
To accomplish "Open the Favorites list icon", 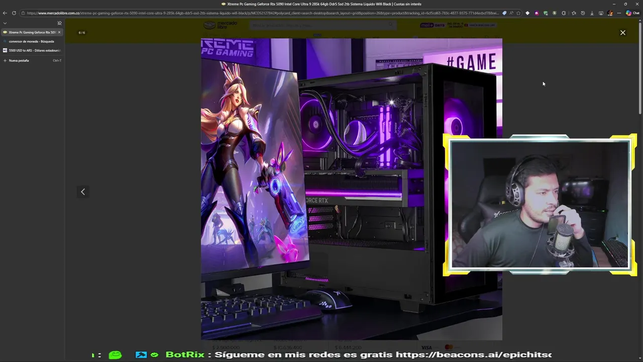I will (x=574, y=13).
